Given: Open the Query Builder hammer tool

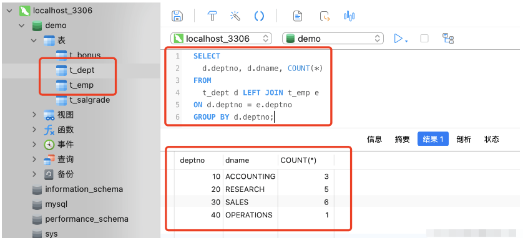Looking at the screenshot, I should click(x=212, y=16).
